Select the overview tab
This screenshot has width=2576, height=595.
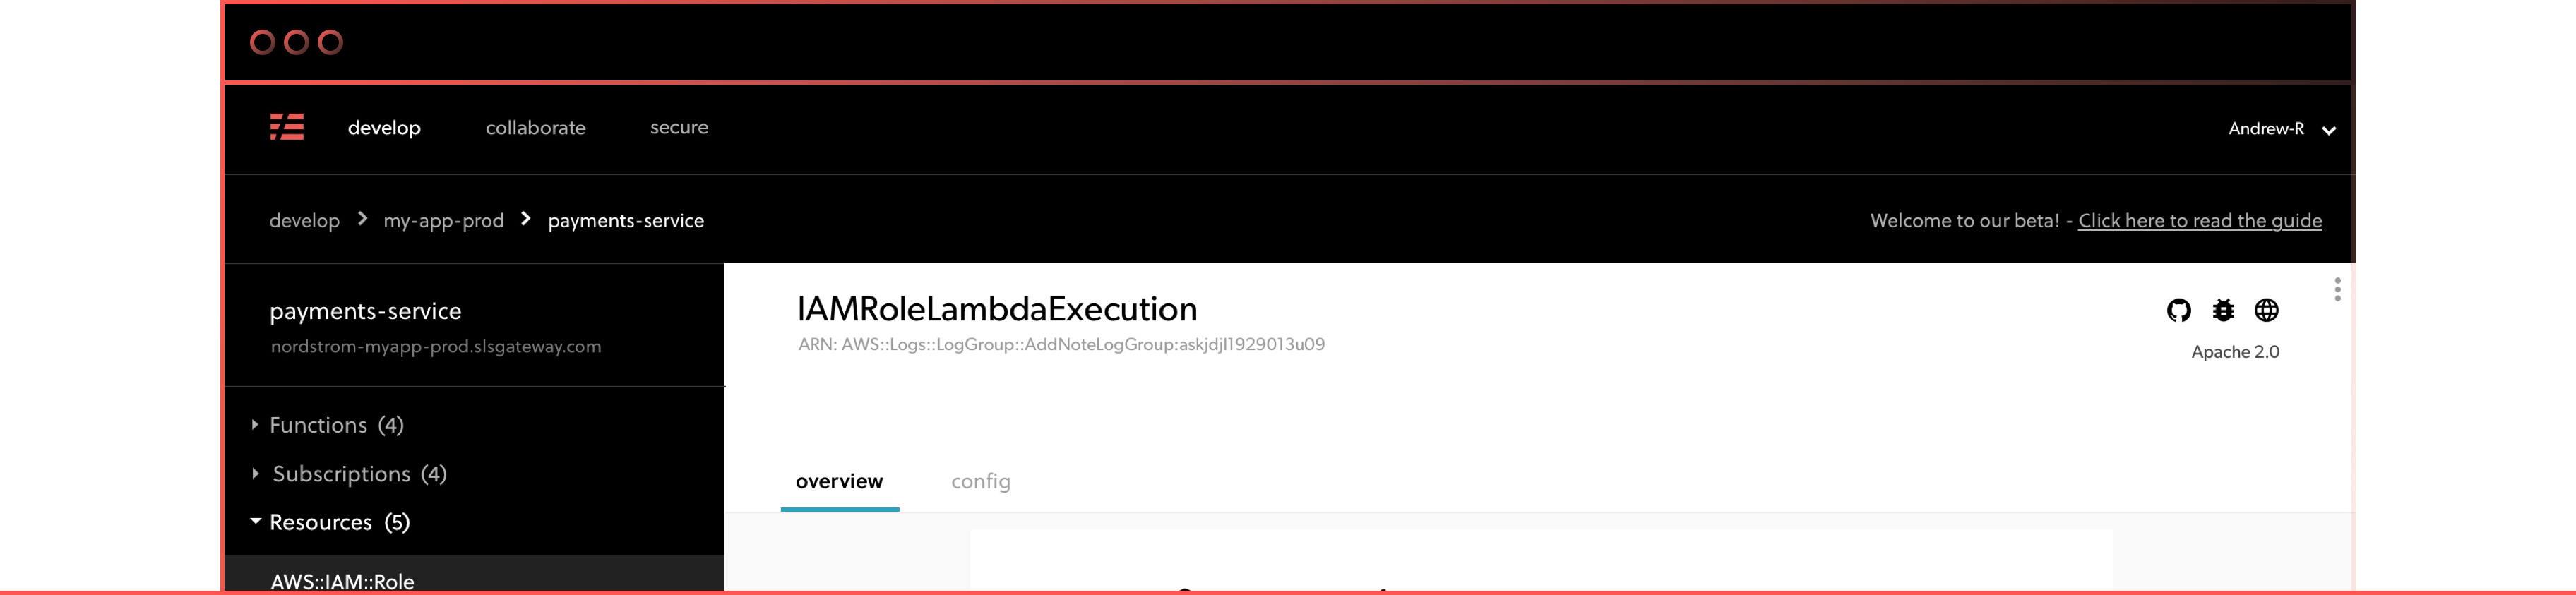click(x=839, y=481)
